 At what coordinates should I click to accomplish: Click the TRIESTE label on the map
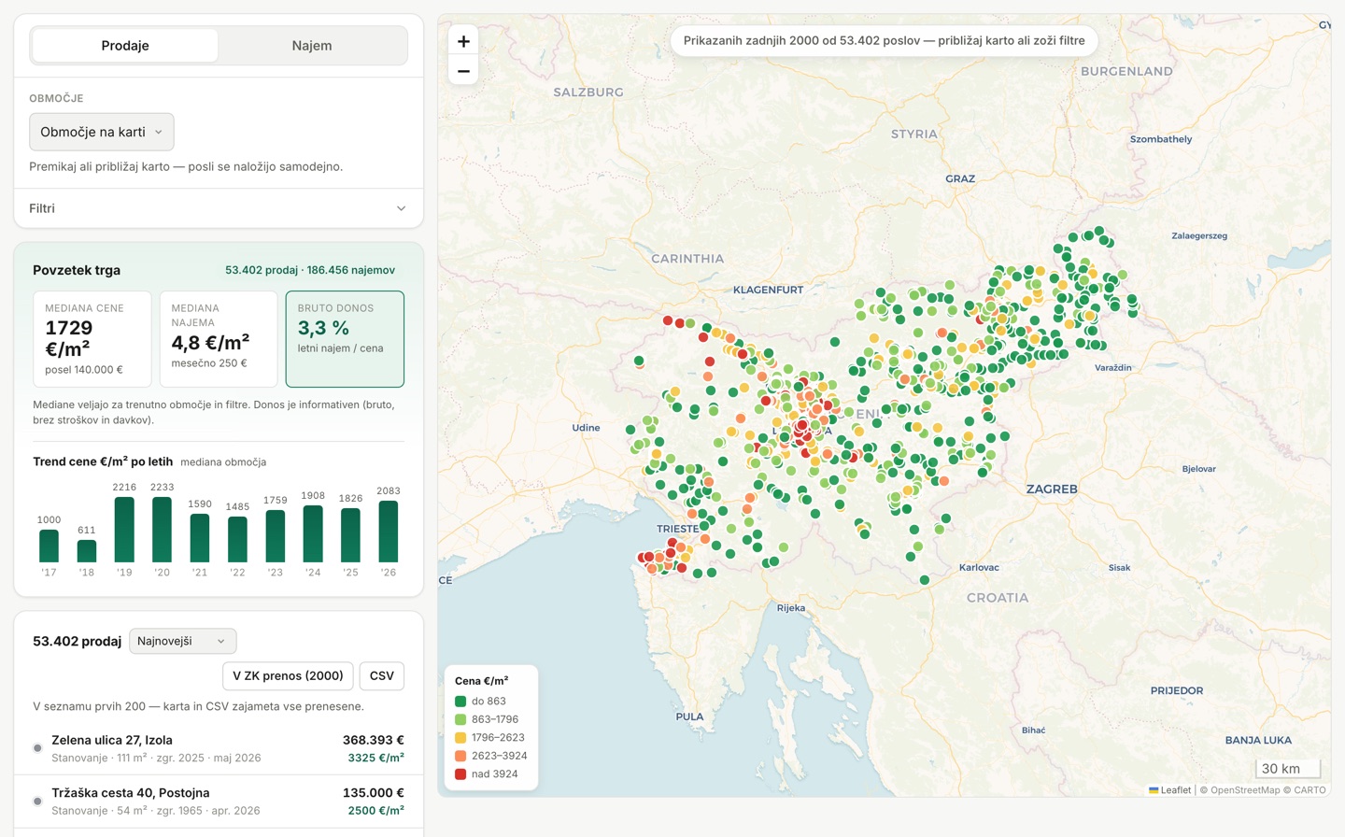click(678, 529)
